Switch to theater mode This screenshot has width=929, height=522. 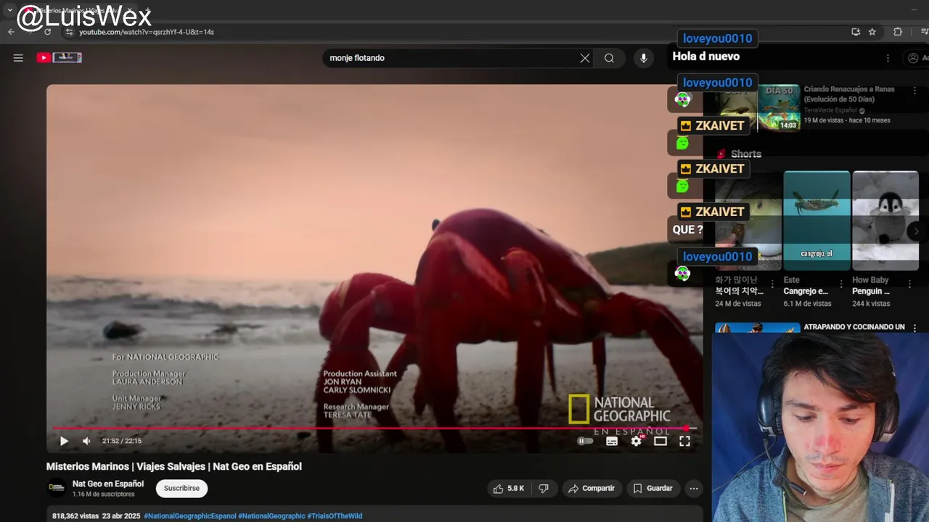pos(660,441)
